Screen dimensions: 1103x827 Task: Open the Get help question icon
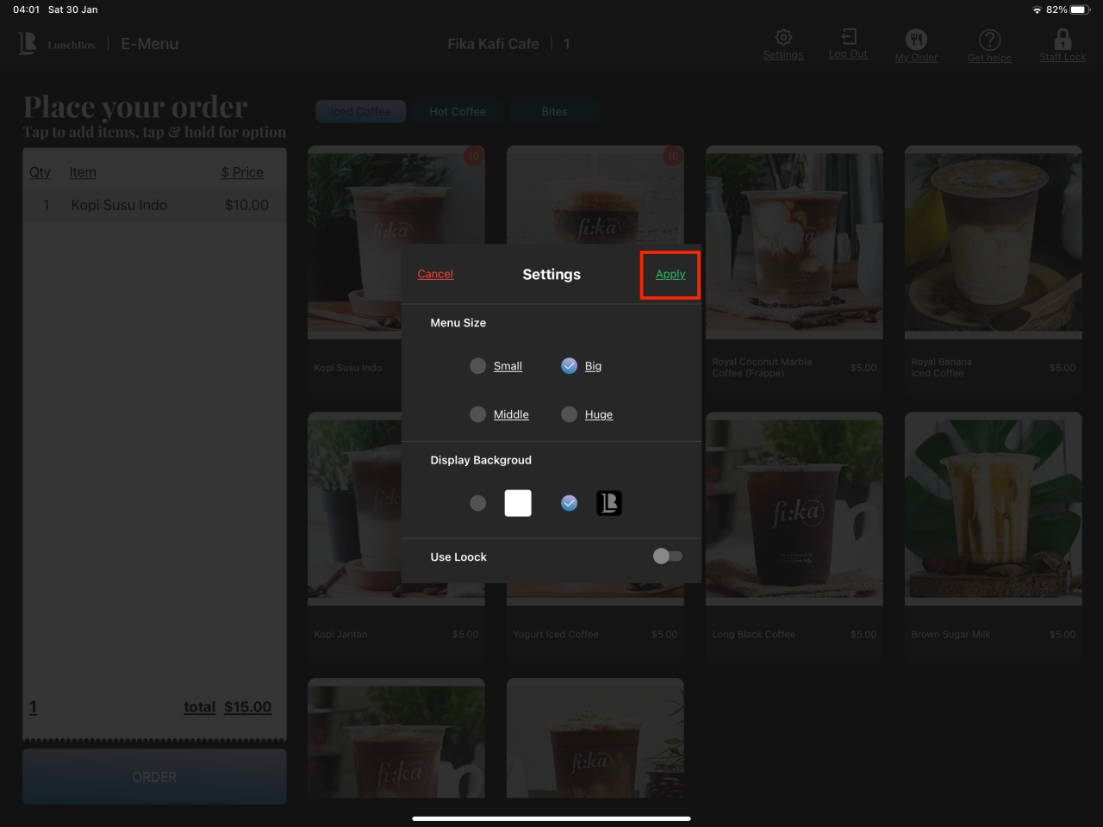(x=989, y=40)
